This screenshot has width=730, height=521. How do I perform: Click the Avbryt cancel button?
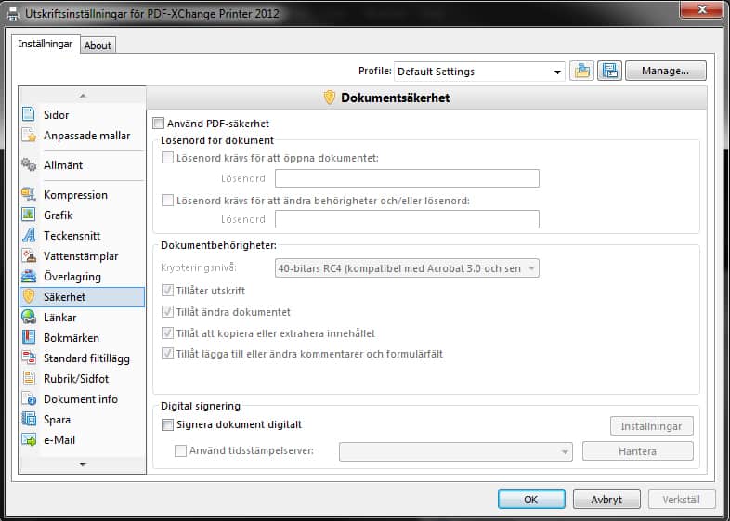coord(606,500)
